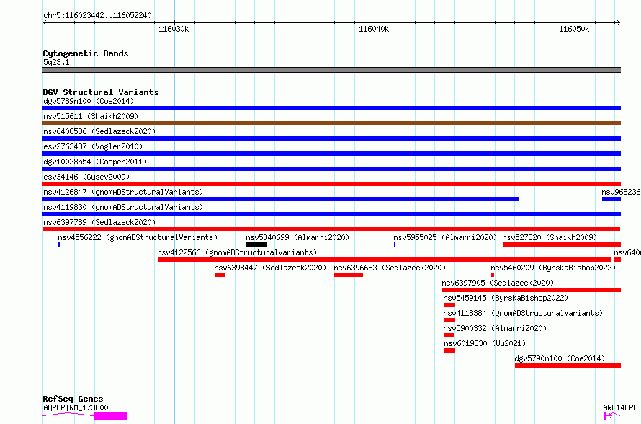Click the ARL14EPL gene label
The height and width of the screenshot is (424, 641).
(622, 407)
